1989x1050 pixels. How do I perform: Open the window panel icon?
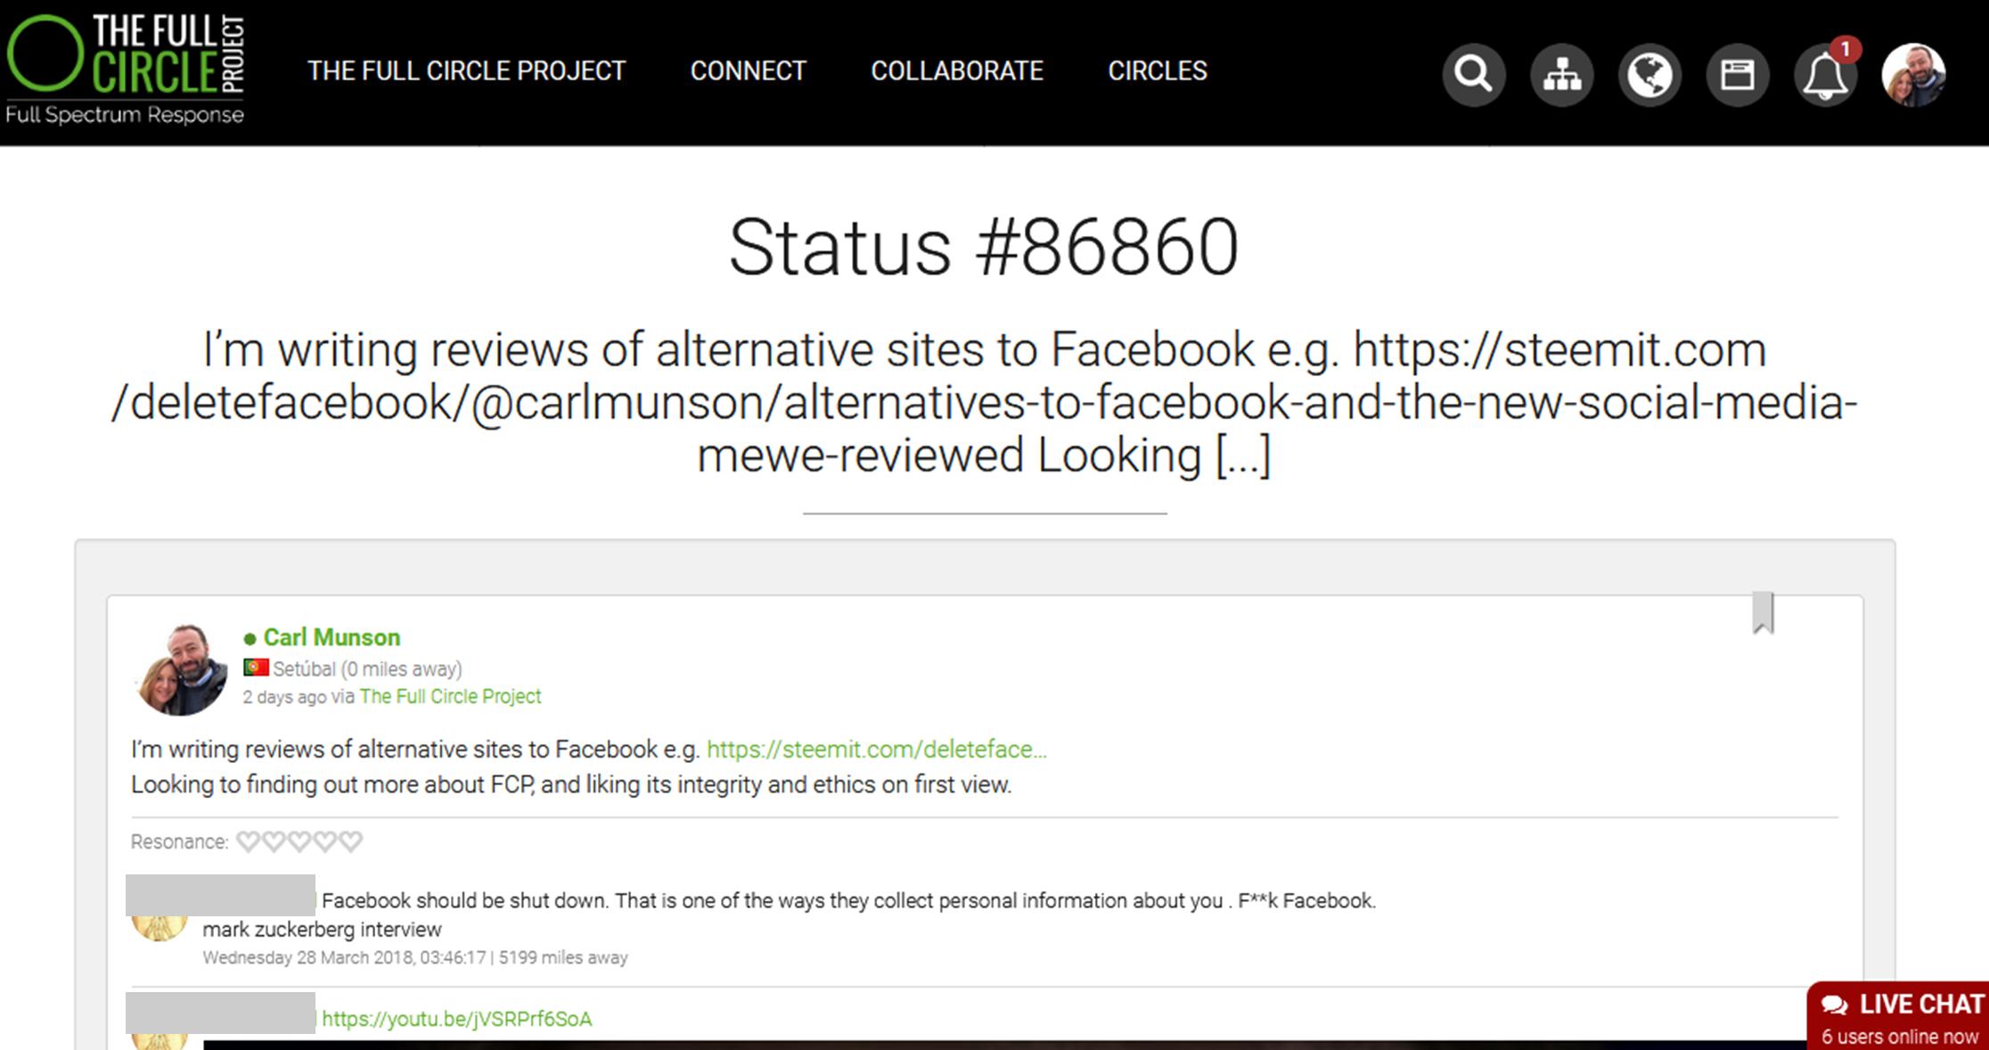(1737, 75)
